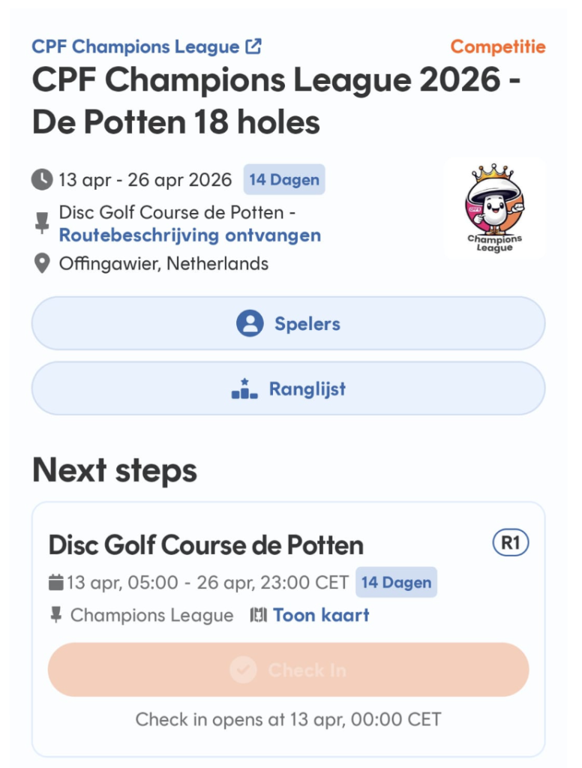Screen dimensions: 582x768
Task: Click the map icon beside Toon kaart
Action: pyautogui.click(x=258, y=616)
